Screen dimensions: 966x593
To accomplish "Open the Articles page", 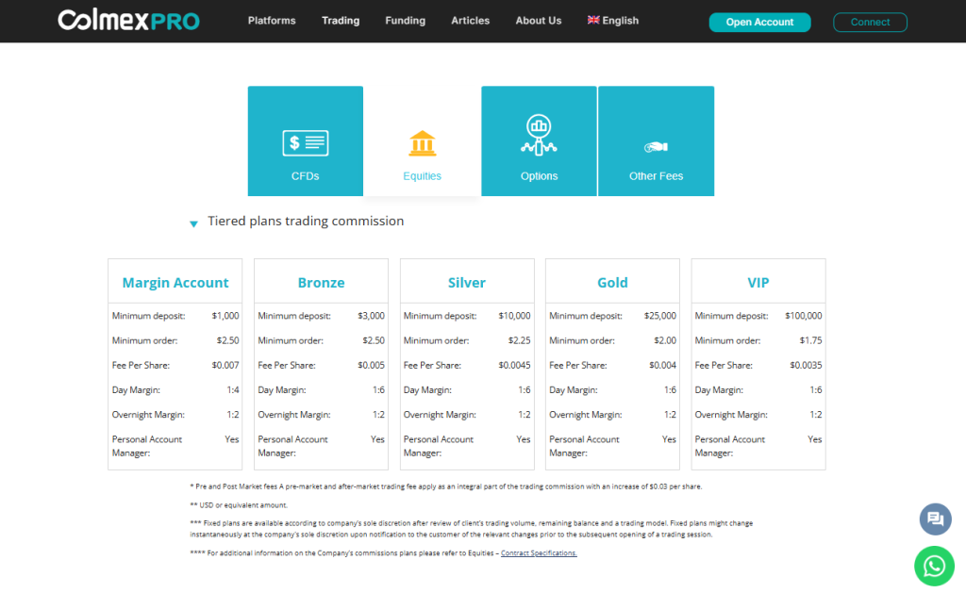I will coord(470,20).
